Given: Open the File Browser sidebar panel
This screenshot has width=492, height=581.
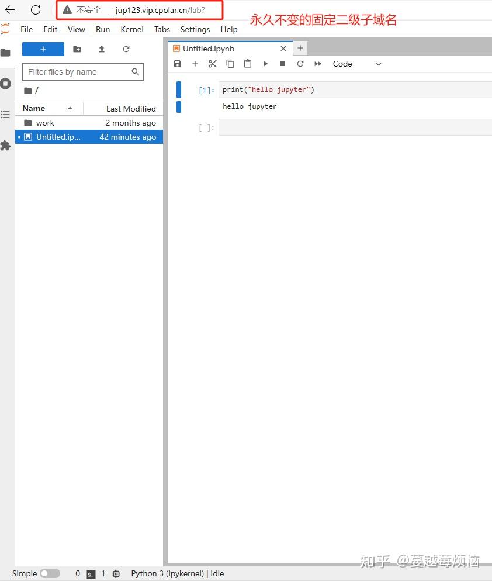Looking at the screenshot, I should point(6,53).
